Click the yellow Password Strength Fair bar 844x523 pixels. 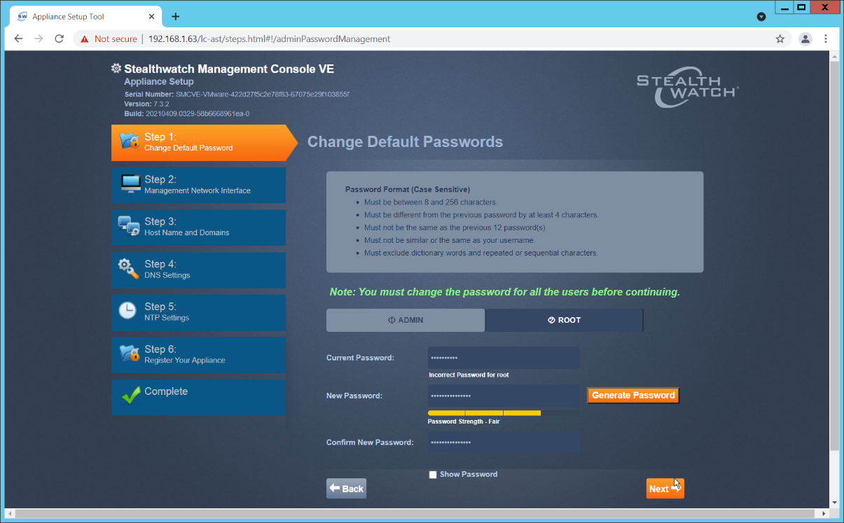(485, 412)
